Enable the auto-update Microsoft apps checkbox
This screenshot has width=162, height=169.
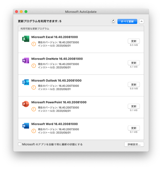point(20,144)
